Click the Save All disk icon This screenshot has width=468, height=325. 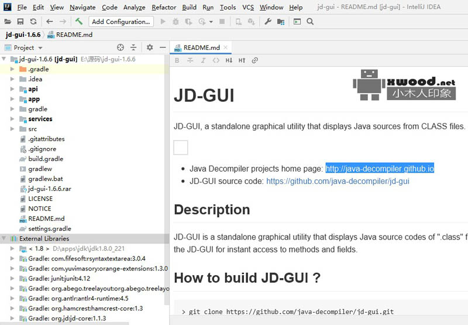point(20,22)
